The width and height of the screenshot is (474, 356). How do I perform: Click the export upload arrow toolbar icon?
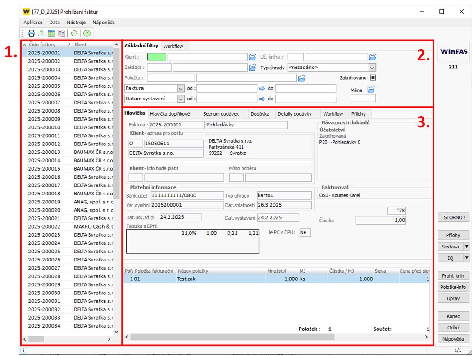pos(41,33)
